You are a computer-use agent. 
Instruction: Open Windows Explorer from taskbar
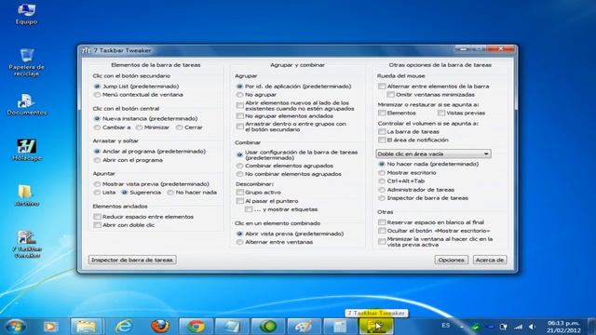87,327
